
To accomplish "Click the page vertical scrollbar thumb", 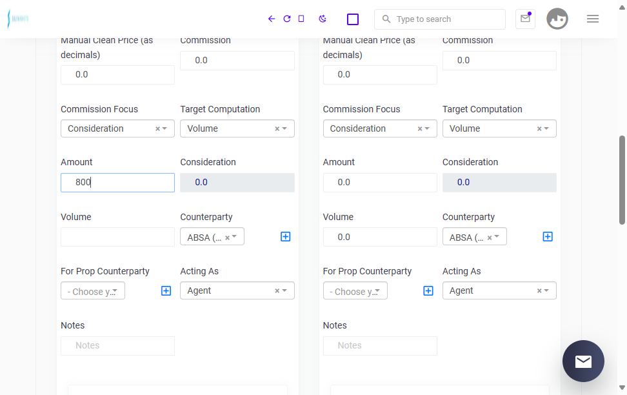I will tap(622, 180).
